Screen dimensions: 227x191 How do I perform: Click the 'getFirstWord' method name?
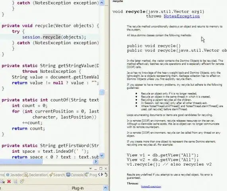point(73,146)
